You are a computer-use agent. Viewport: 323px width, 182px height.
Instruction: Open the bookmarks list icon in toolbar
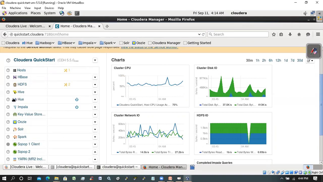(x=281, y=34)
